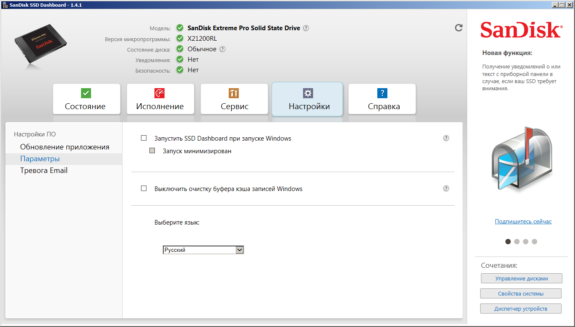Image resolution: width=575 pixels, height=327 pixels.
Task: Open the 'Свойства системы' shortcut button
Action: coord(521,293)
